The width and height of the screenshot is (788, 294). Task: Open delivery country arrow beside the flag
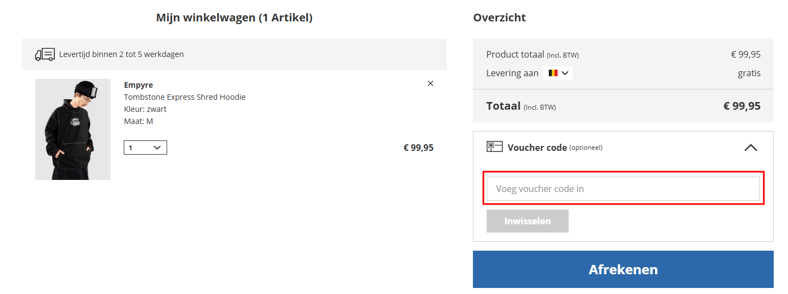[x=565, y=73]
